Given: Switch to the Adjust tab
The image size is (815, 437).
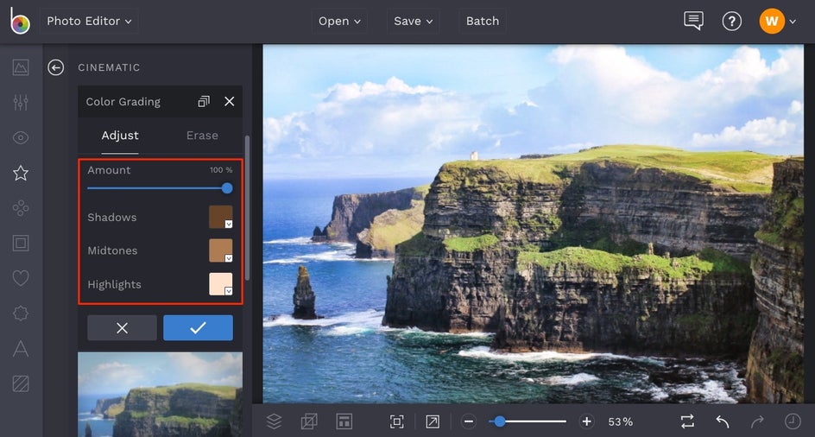Looking at the screenshot, I should [x=120, y=136].
